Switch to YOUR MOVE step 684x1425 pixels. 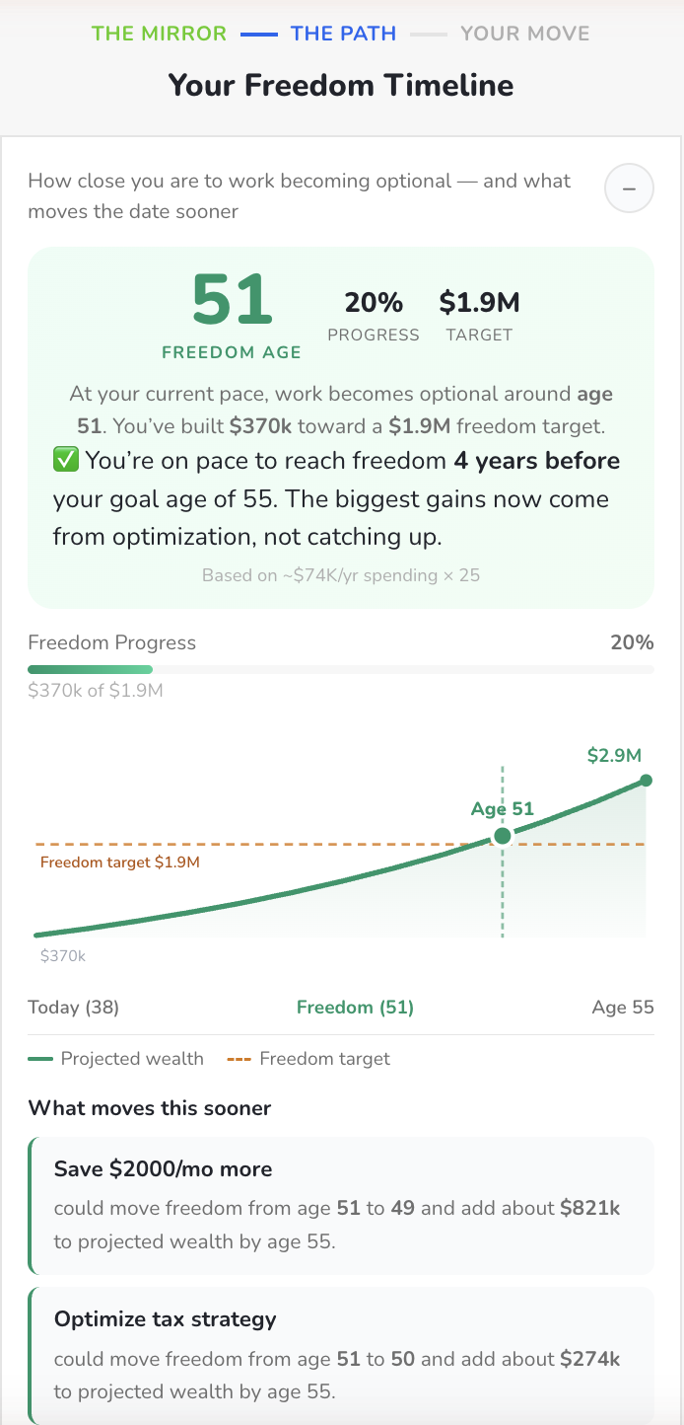(x=523, y=33)
